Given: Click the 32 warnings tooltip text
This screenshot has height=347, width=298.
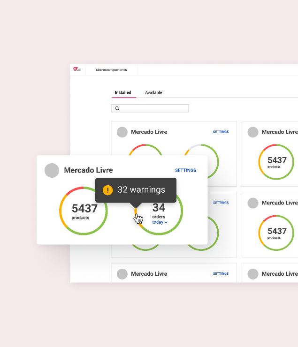Looking at the screenshot, I should click(x=141, y=190).
